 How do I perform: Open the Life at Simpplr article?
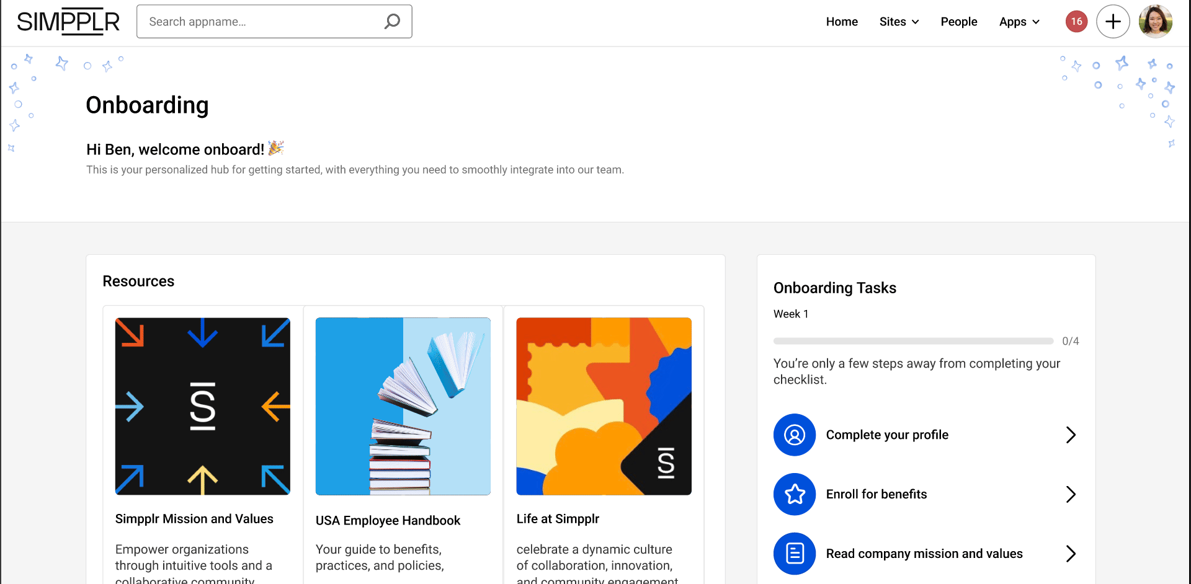(558, 518)
